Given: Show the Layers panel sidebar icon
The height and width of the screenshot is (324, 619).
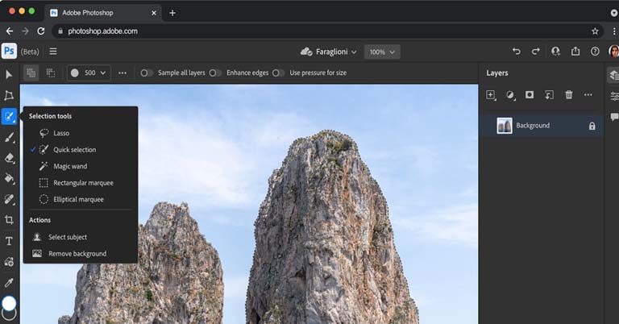Looking at the screenshot, I should [613, 75].
